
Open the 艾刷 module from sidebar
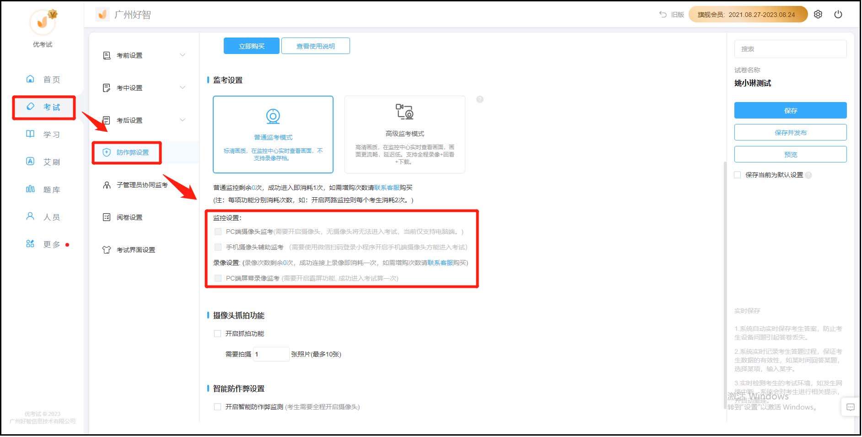pos(43,162)
